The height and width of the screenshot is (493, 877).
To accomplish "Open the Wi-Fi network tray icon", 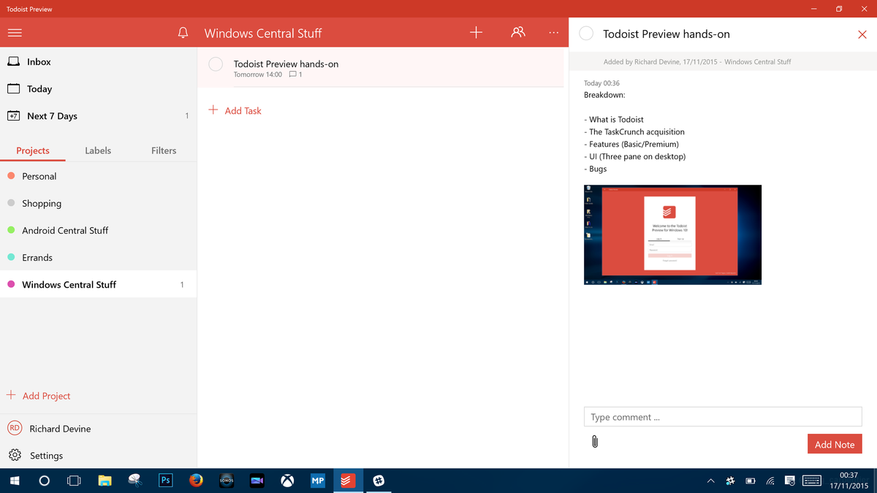I will pos(770,481).
